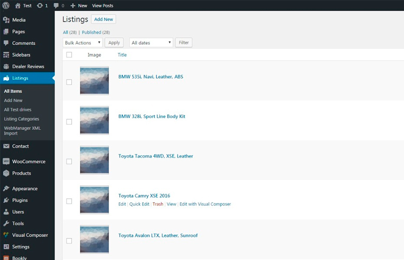
Task: Click the home icon beside Test
Action: 18,6
